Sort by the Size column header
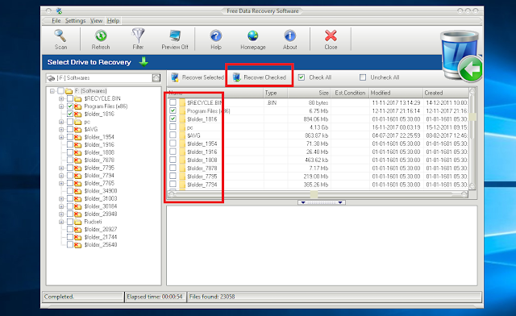516x316 pixels. pyautogui.click(x=309, y=93)
